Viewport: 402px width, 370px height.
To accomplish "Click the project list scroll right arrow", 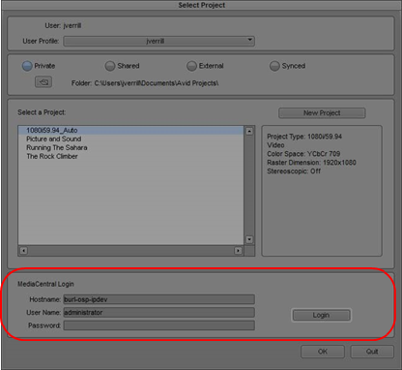I will [238, 251].
